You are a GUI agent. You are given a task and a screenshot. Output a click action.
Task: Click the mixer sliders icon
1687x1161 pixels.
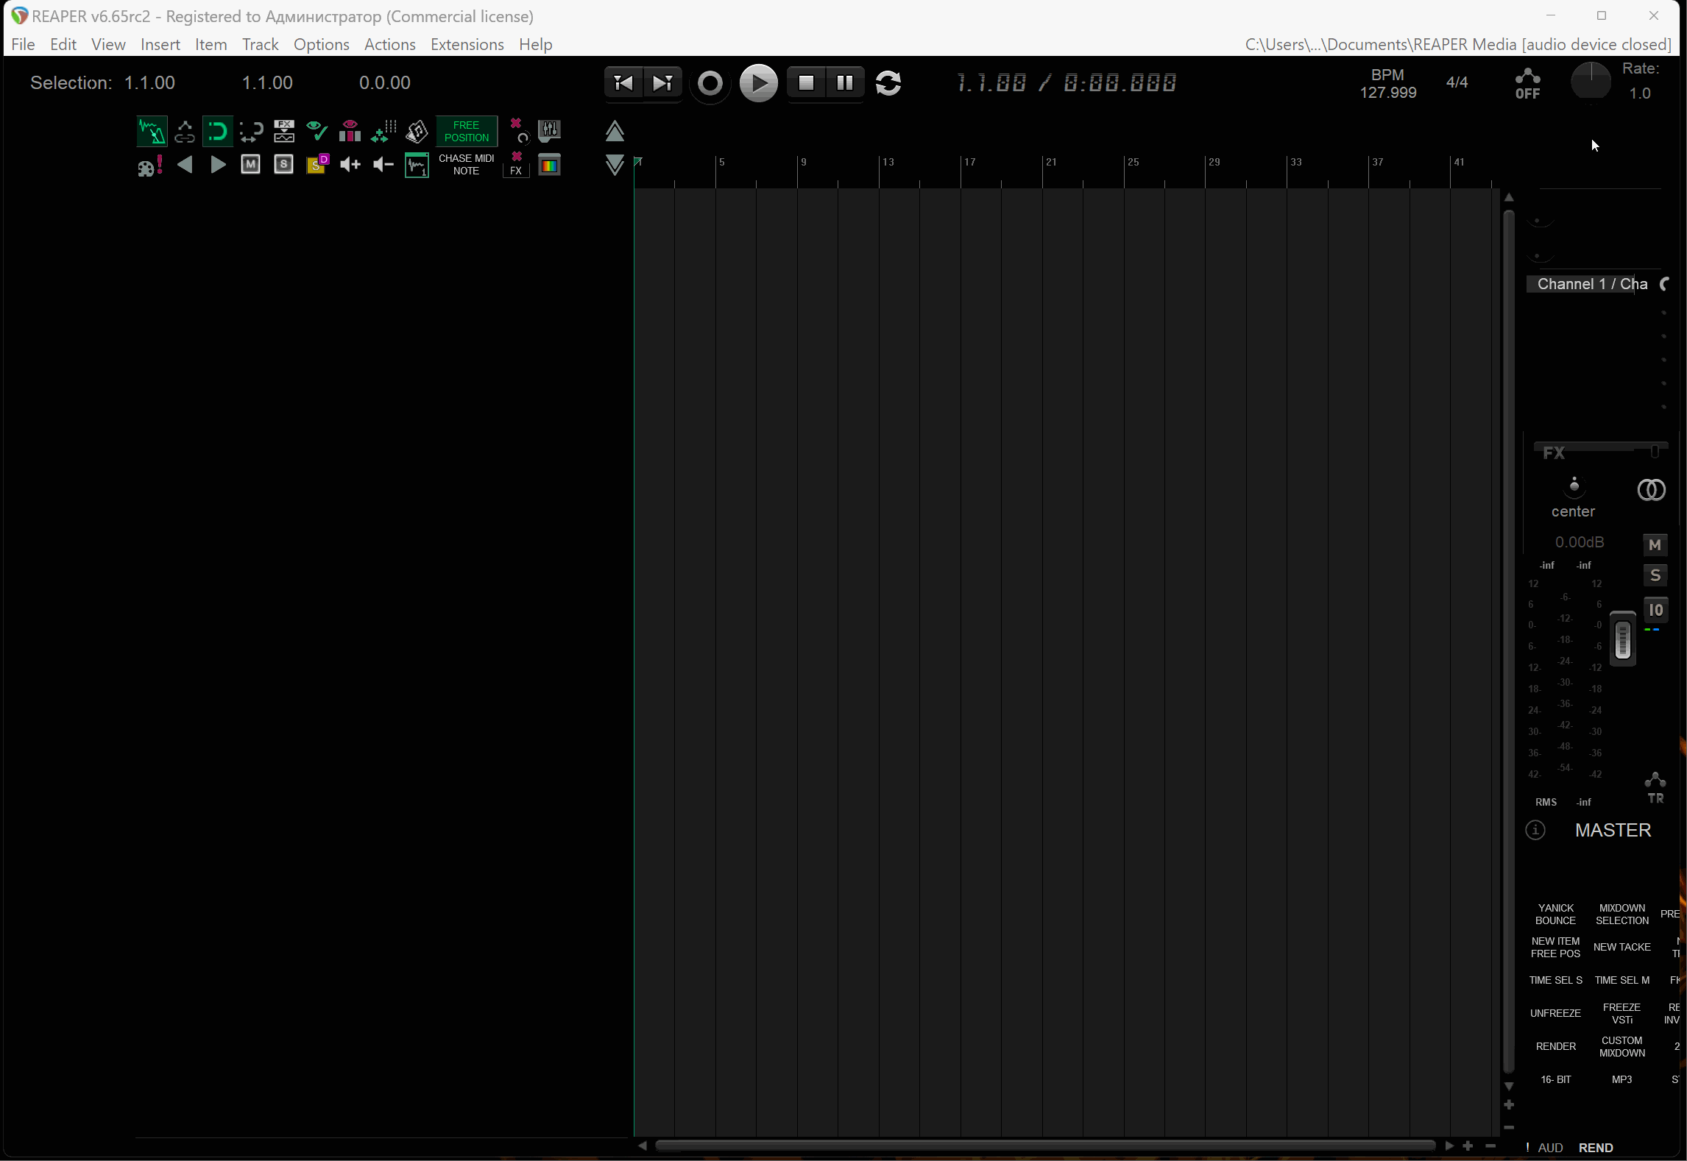[x=550, y=131]
